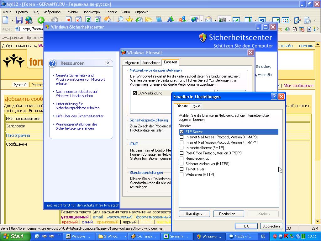Click the yellow star favorites icon
This screenshot has width=321, height=241.
click(x=129, y=19)
